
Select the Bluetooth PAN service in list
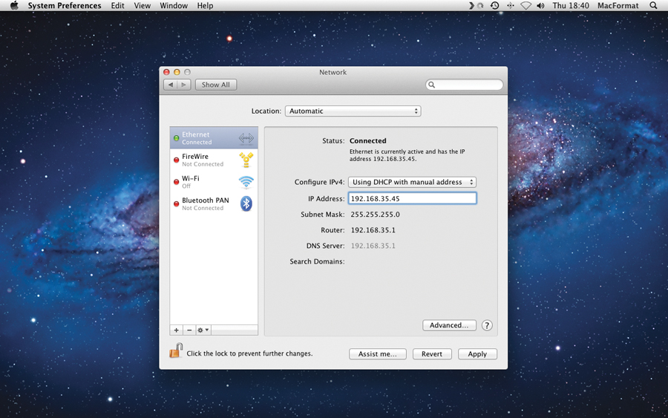click(x=214, y=203)
